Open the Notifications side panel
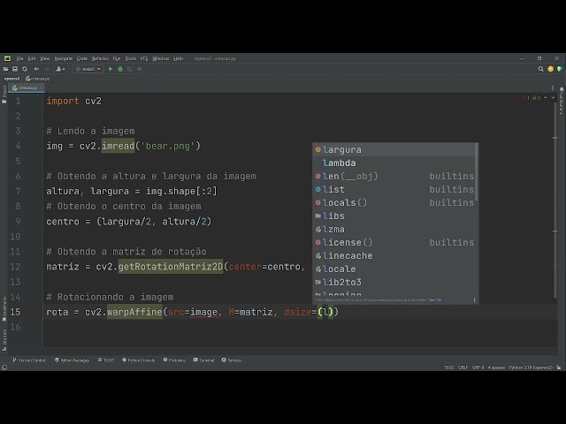 tap(562, 101)
